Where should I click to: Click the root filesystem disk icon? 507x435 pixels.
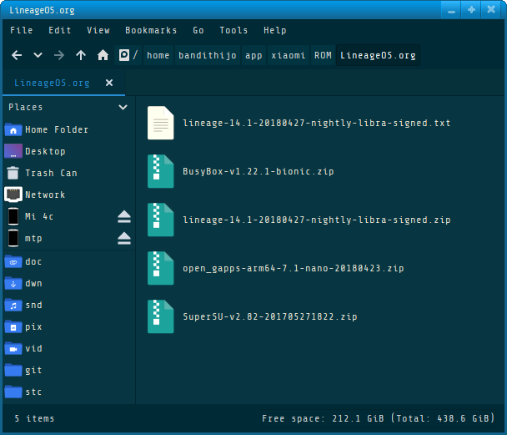coord(124,55)
